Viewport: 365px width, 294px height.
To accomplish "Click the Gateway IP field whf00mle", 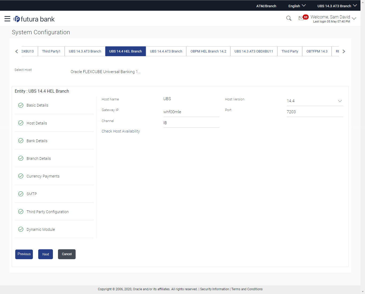I will click(x=191, y=112).
